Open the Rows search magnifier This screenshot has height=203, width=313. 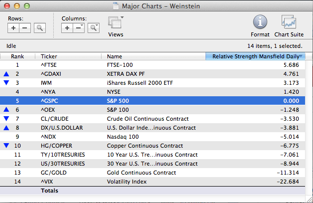40,28
